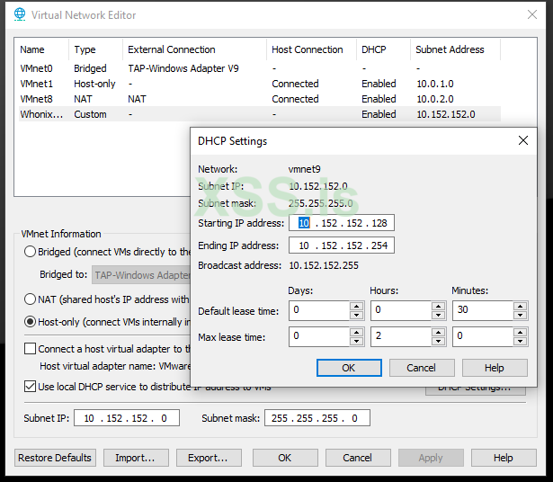Click the Subnet Address column header
This screenshot has width=553, height=482.
point(455,49)
